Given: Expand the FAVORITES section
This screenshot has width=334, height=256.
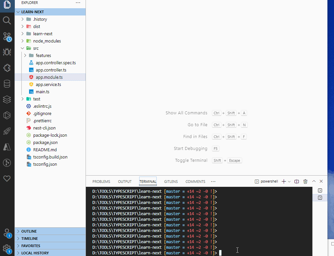Looking at the screenshot, I should click(50, 246).
